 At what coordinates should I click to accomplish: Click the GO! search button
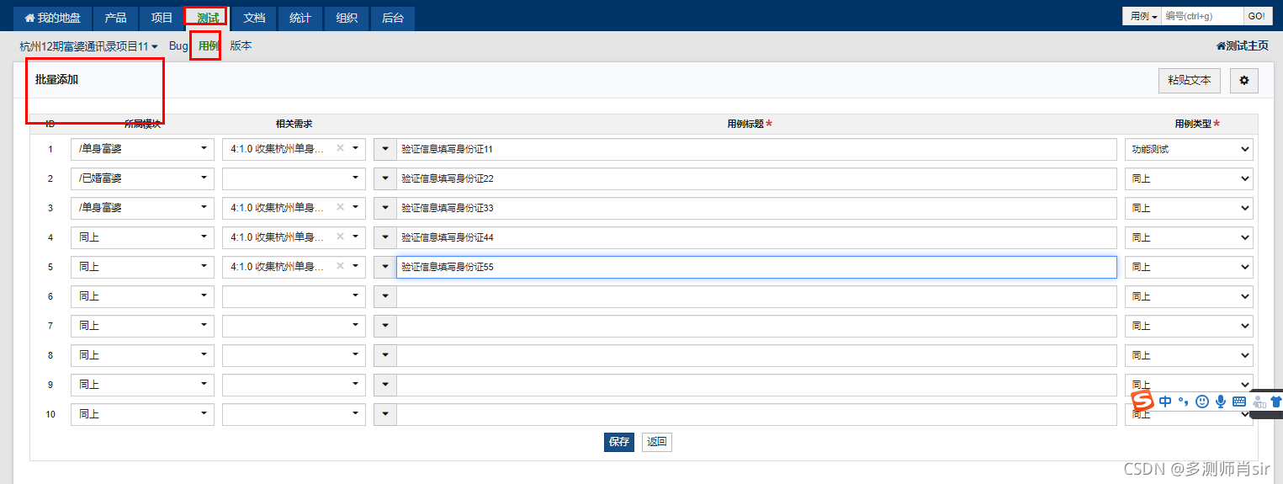point(1256,16)
